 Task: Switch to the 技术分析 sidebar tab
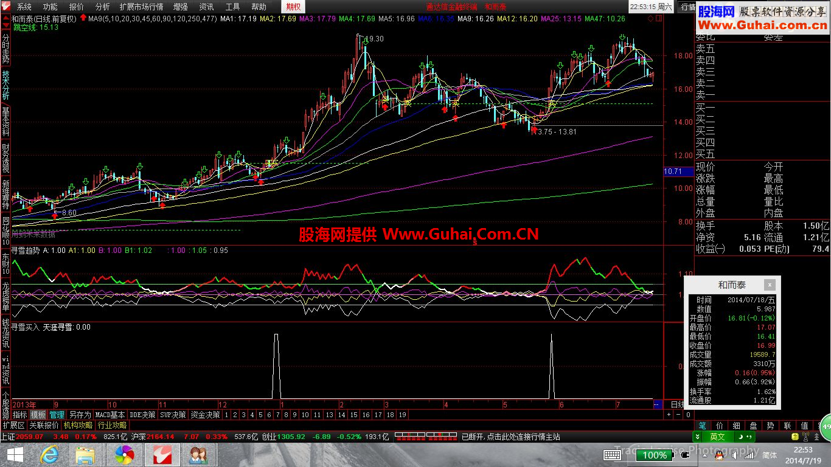(5, 84)
